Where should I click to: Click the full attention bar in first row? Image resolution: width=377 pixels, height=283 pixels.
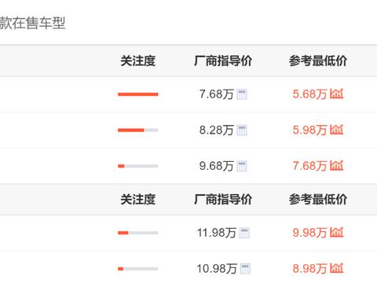(138, 94)
